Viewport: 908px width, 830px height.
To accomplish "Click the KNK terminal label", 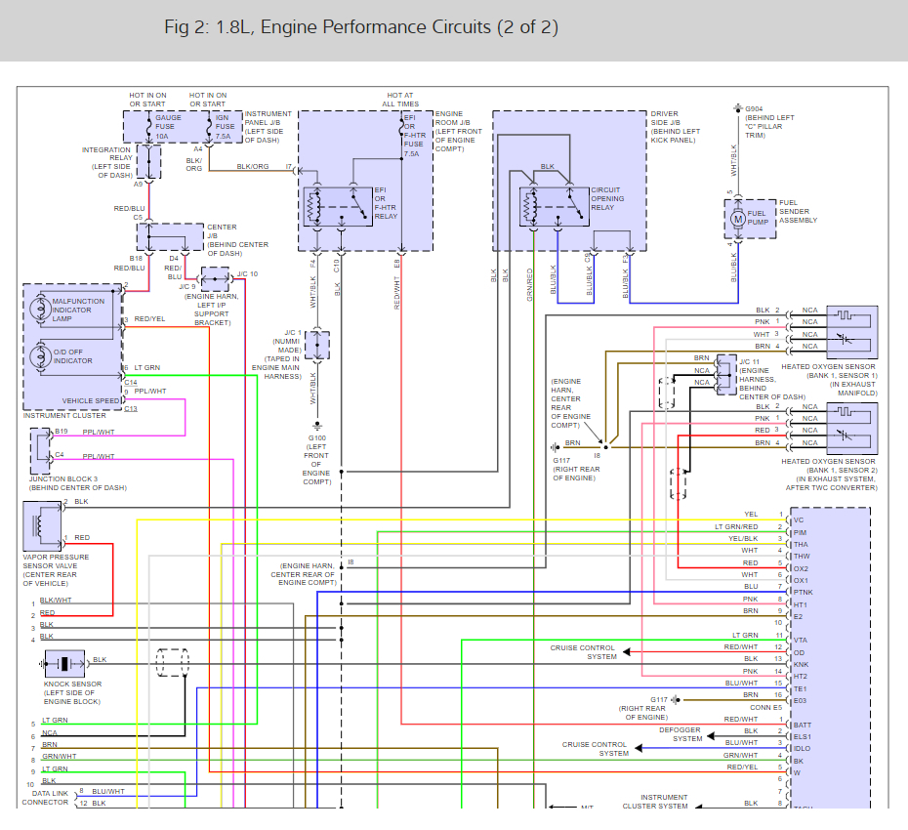I will pos(801,664).
